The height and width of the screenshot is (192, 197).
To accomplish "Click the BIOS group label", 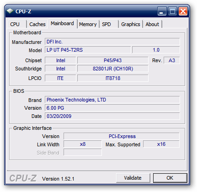I will 19,91.
